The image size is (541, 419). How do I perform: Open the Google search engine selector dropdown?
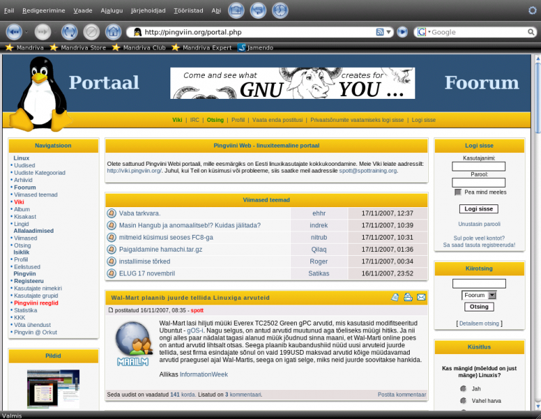423,32
